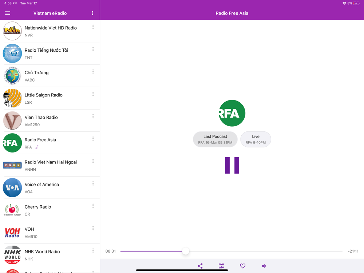Select the Last Podcast option
Viewport: 364px width, 273px height.
tap(215, 139)
